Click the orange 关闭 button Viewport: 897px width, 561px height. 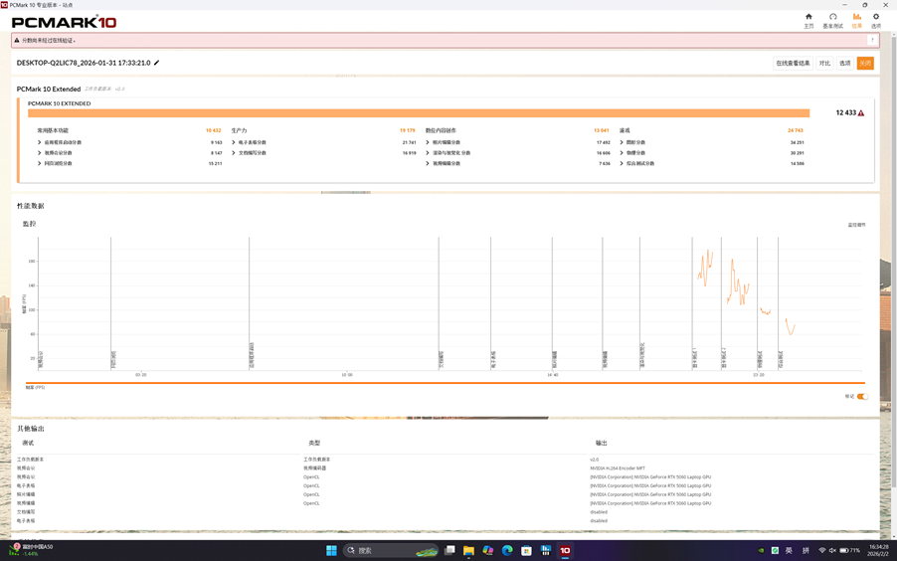[x=865, y=63]
